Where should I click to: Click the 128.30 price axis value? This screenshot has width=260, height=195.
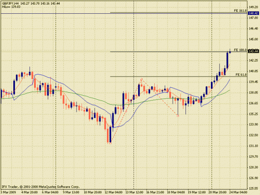click(x=253, y=167)
